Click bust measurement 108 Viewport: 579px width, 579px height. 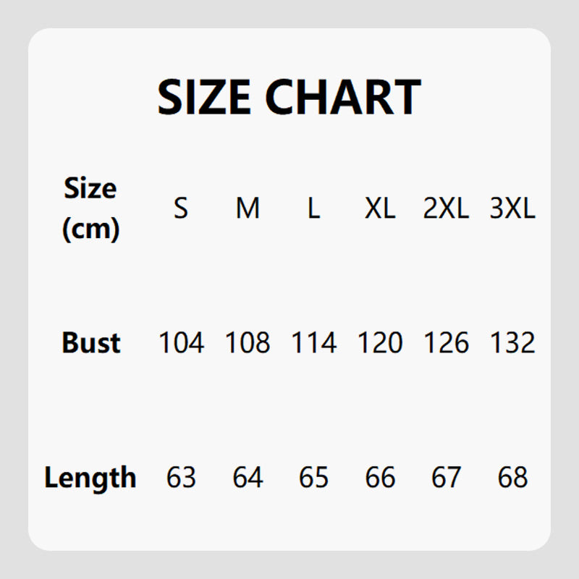tap(248, 342)
